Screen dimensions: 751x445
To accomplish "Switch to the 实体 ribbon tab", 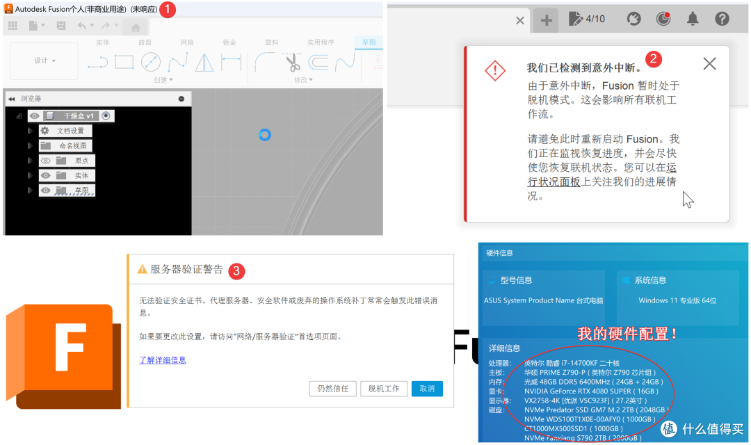I will (102, 42).
